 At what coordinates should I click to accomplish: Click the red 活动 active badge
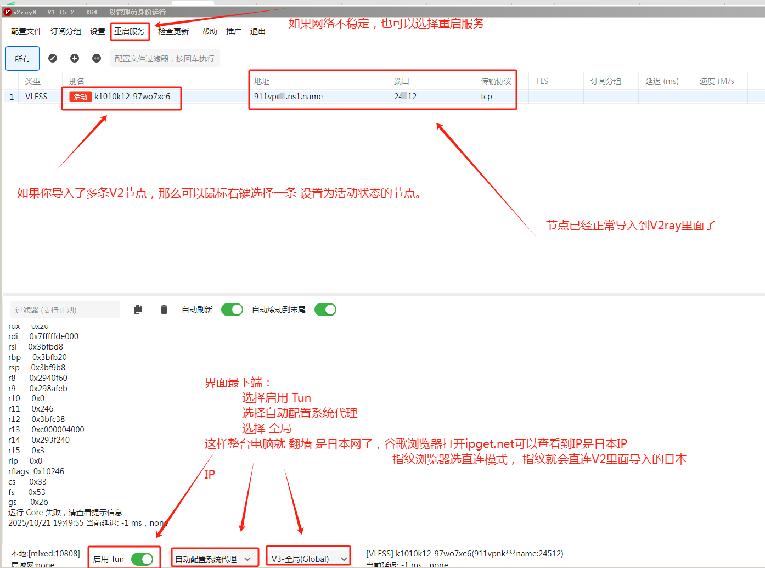coord(80,97)
